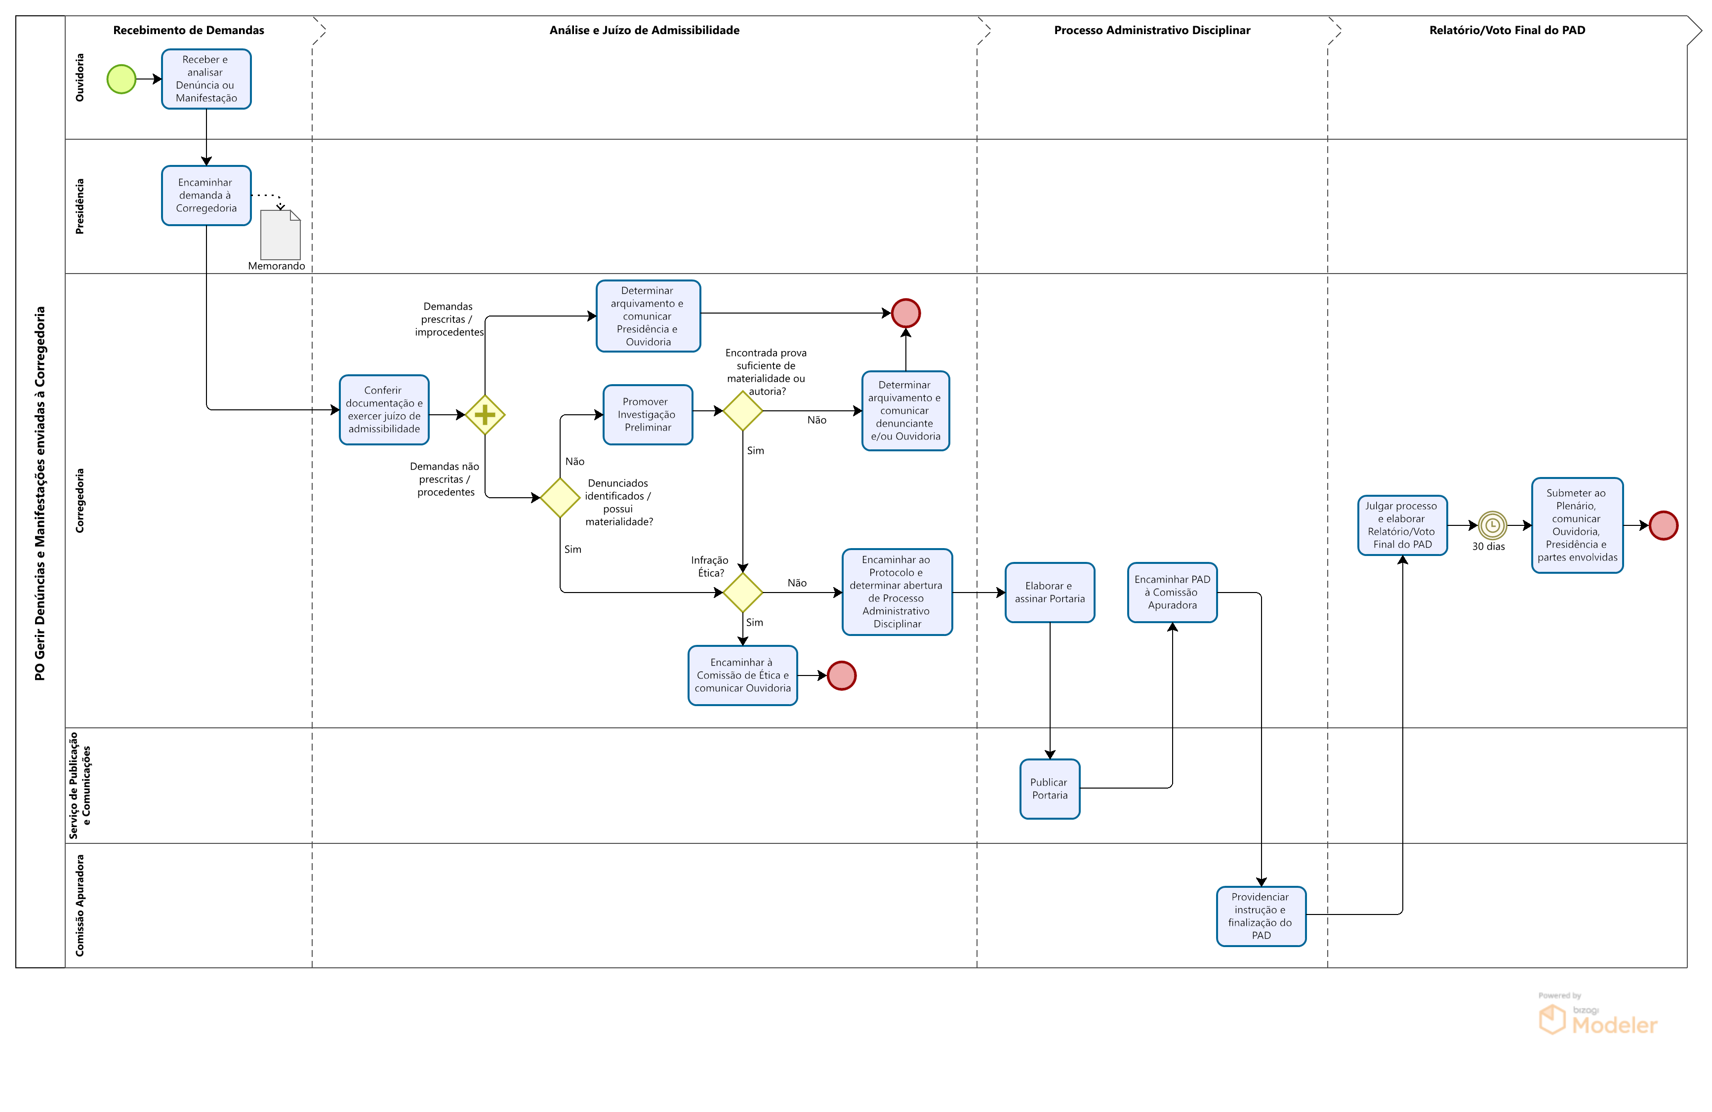The height and width of the screenshot is (1112, 1712).
Task: Select the Julgar processo e elaborar Relatório task
Action: click(x=1402, y=526)
